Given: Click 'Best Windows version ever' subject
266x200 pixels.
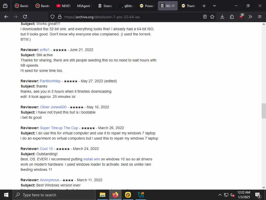Looking at the screenshot, I should pos(58,185).
